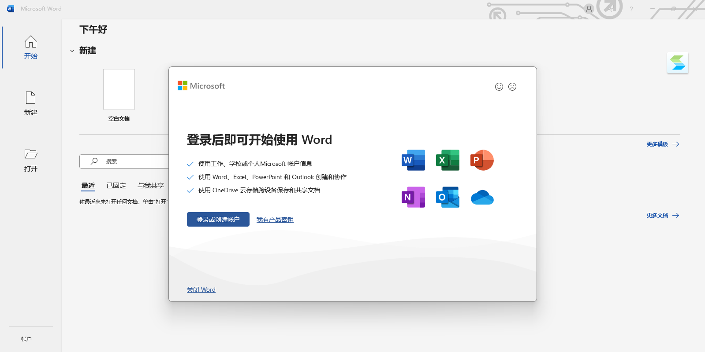Click the Excel app icon
The width and height of the screenshot is (705, 352).
tap(448, 160)
